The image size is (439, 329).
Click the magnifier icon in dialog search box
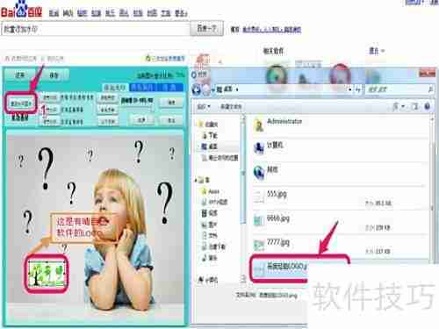(430, 89)
